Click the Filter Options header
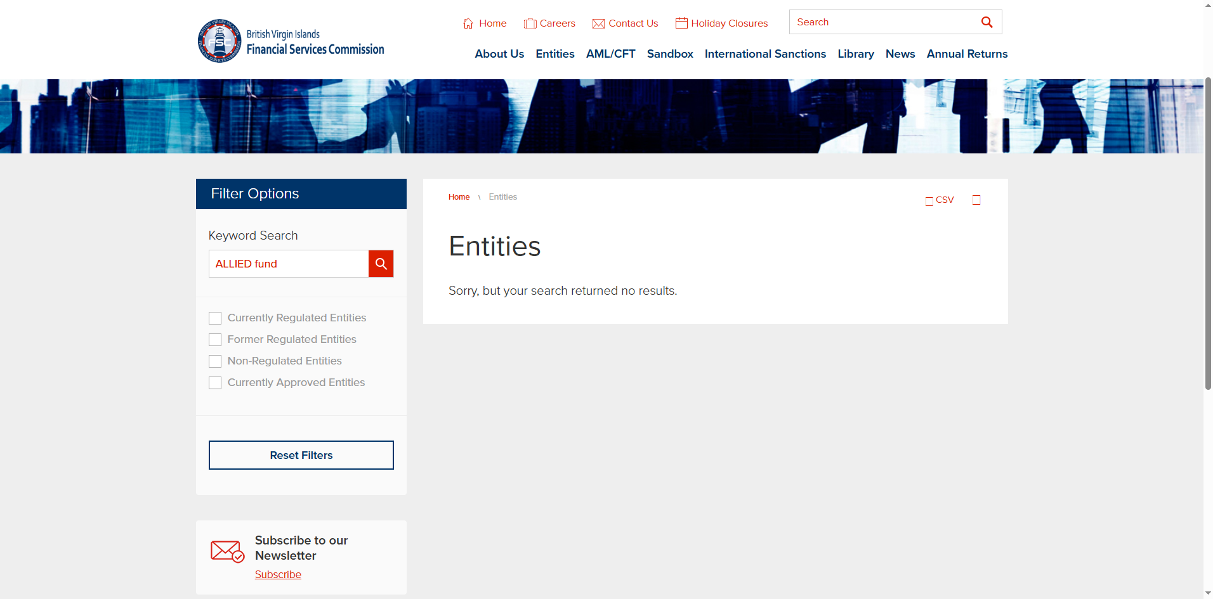 coord(301,194)
